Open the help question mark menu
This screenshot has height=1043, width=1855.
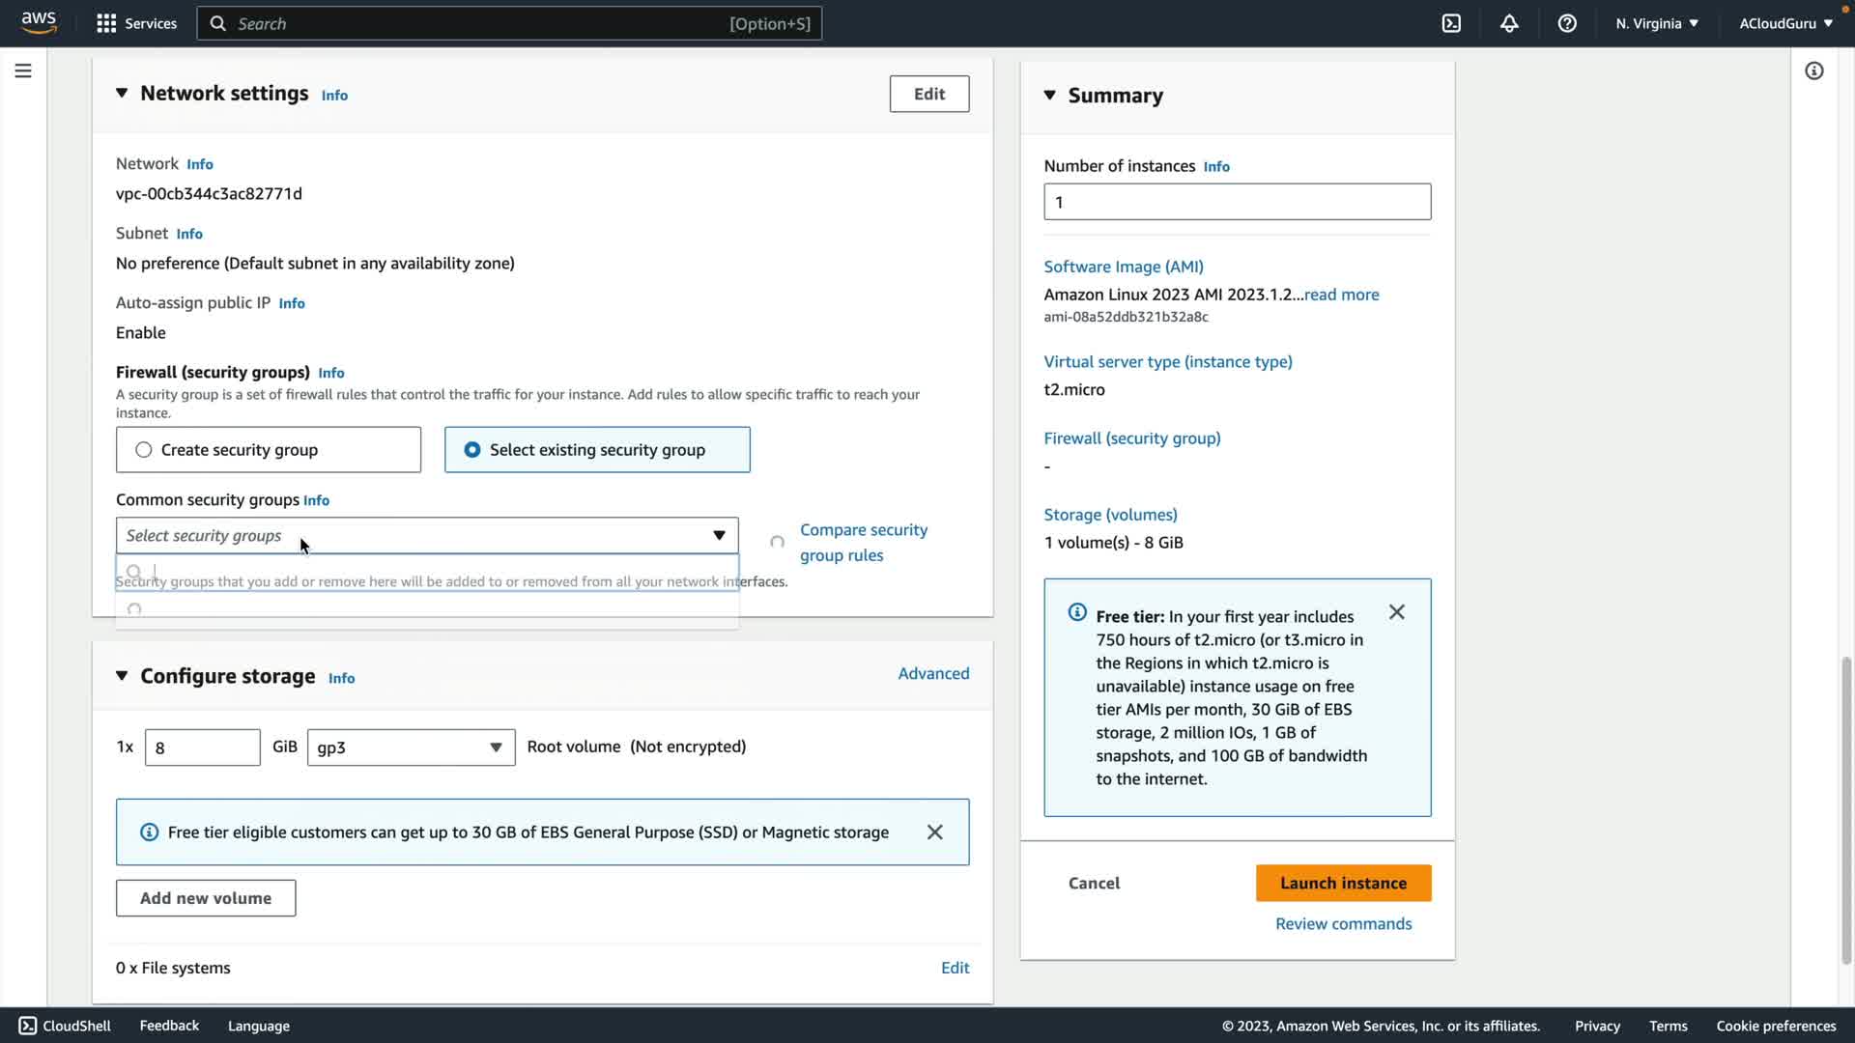coord(1567,23)
